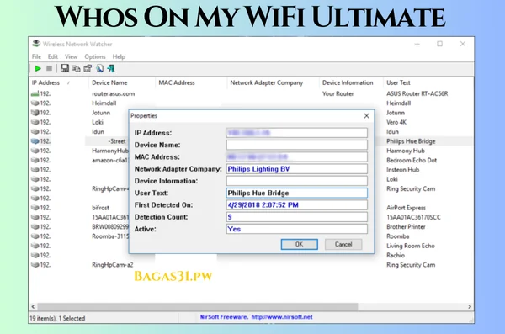Click the MAC Address field in Properties
This screenshot has height=334, width=505.
[296, 156]
